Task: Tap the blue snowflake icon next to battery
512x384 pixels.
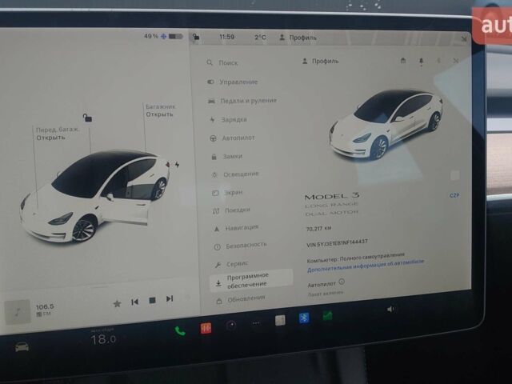Action: [164, 36]
